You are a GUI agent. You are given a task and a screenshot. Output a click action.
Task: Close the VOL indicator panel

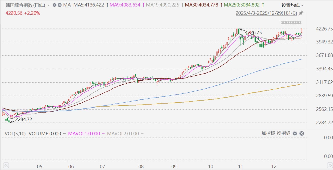coord(302,134)
